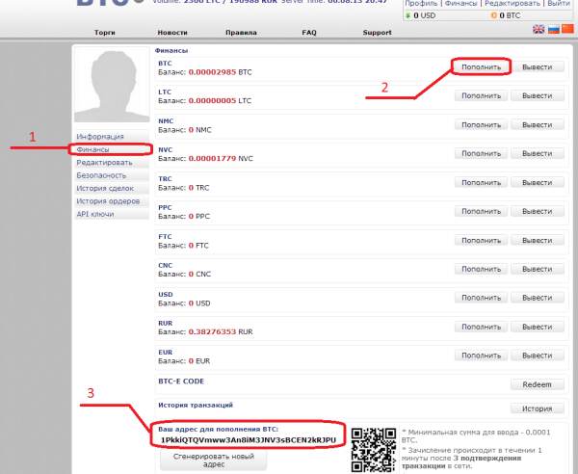Click Вывести for LTC balance
The image size is (578, 474).
538,96
